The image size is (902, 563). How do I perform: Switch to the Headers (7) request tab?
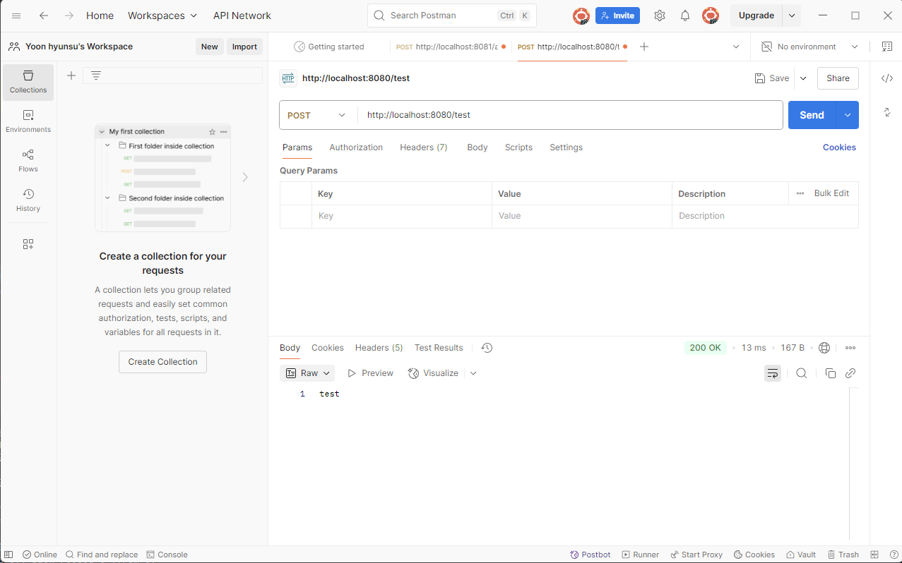pos(424,147)
